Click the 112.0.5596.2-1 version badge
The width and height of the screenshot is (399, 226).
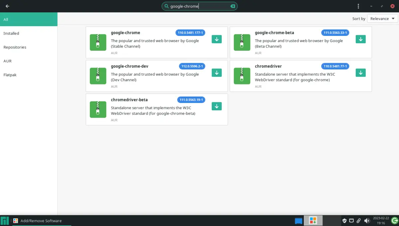(x=192, y=66)
